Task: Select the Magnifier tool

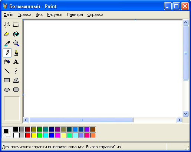Action: tap(16, 43)
